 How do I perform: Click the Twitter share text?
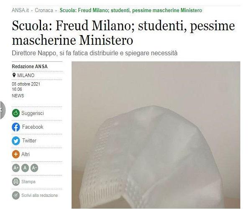point(29,140)
